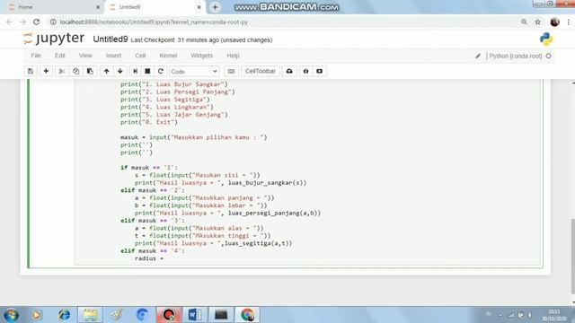
Task: Open Bandicam recorder from taskbar
Action: point(169,315)
